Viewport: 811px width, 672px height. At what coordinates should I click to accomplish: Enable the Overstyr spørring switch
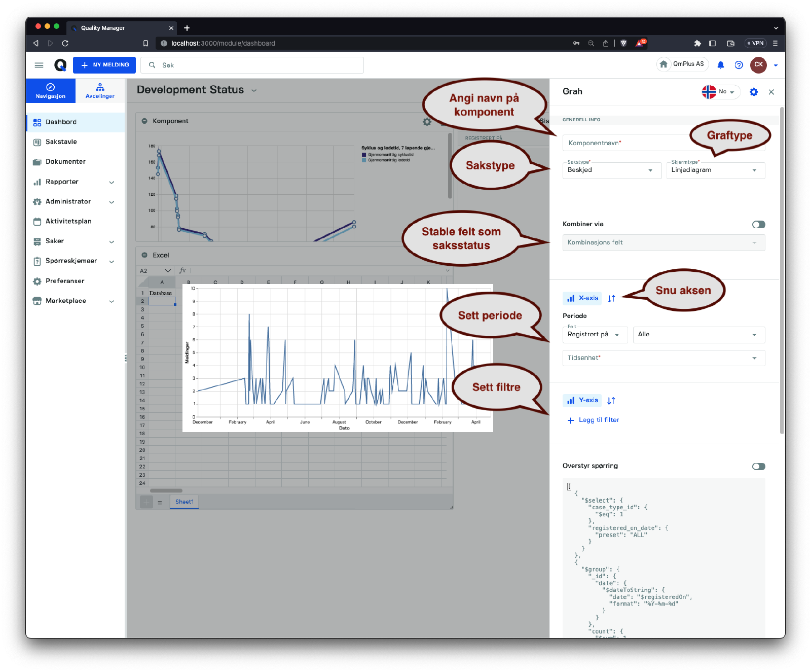(758, 467)
